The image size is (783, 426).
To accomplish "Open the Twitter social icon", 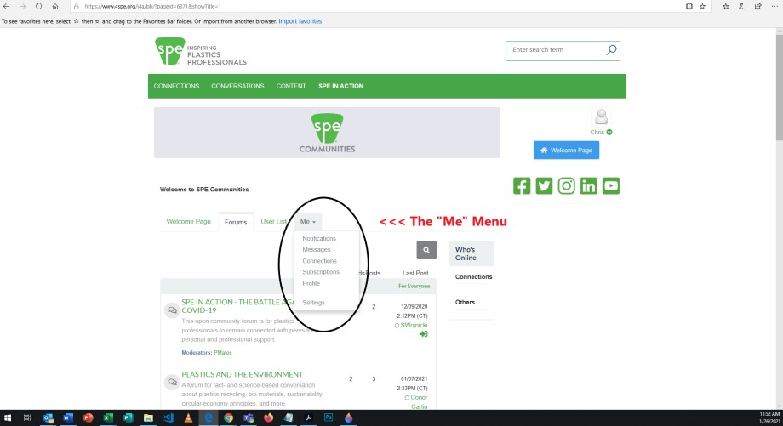I will pyautogui.click(x=544, y=186).
